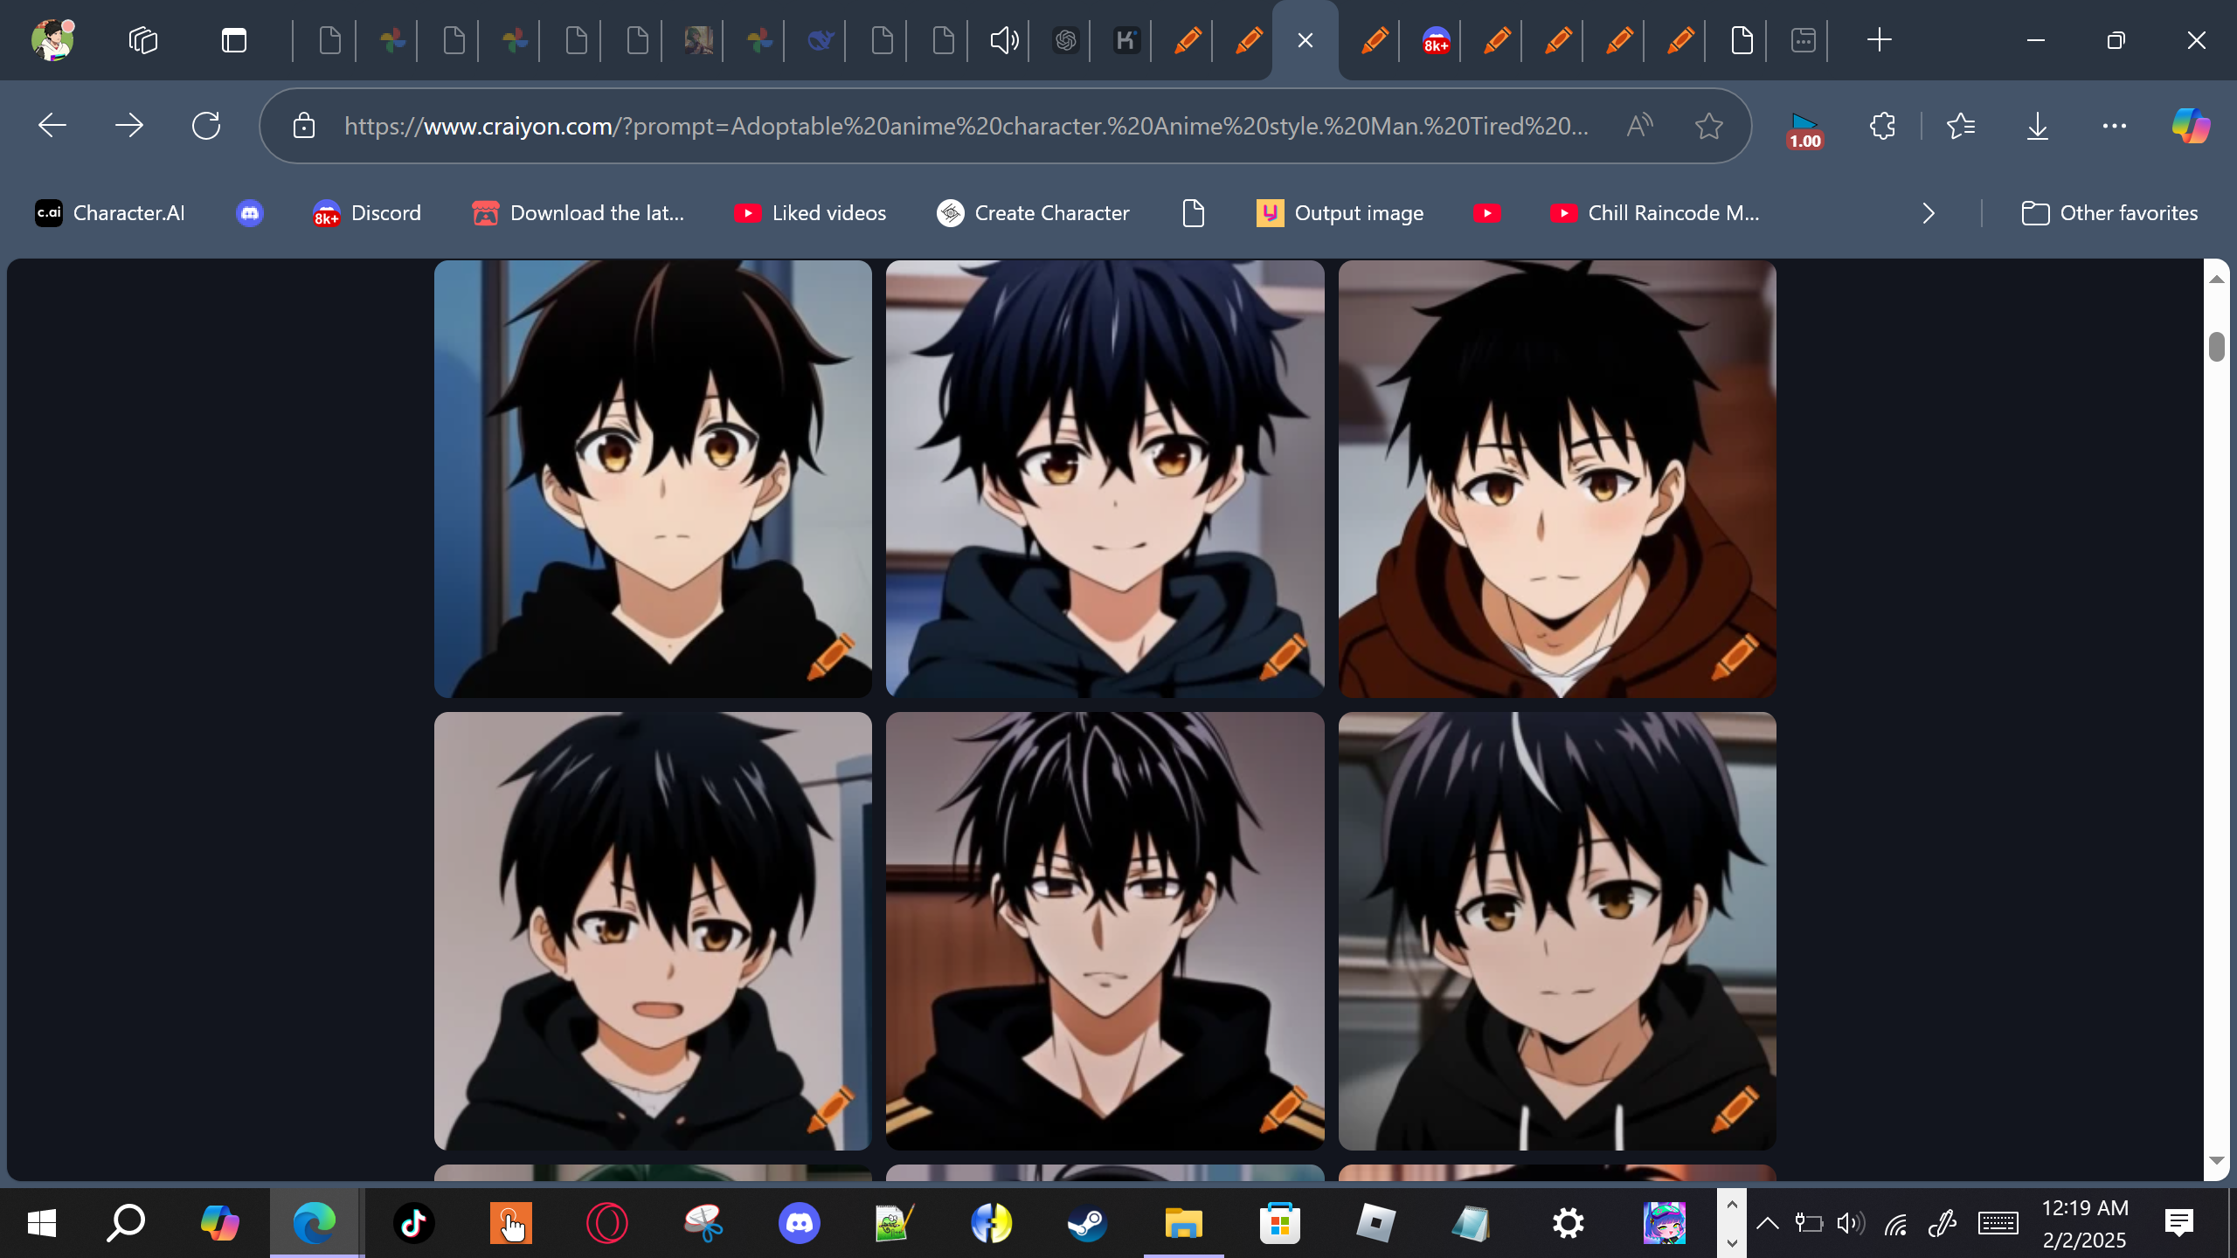2237x1258 pixels.
Task: Open the Liked videos bookmark
Action: click(x=810, y=213)
